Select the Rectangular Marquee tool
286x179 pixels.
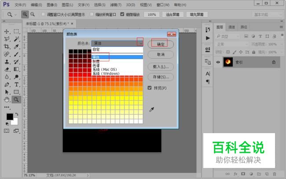[x=16, y=31]
